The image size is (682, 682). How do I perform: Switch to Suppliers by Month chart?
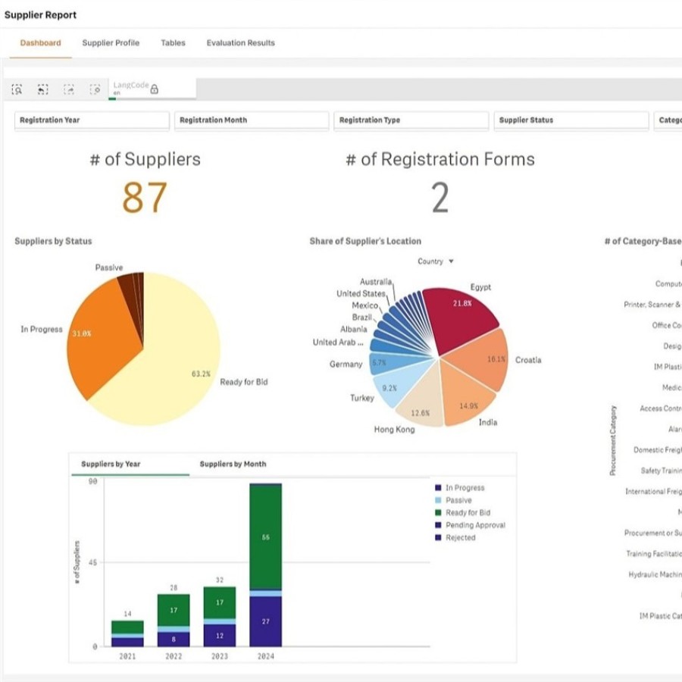pos(233,464)
